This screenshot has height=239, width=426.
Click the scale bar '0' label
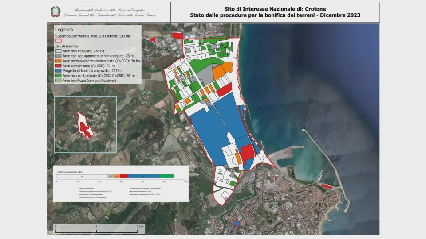(x=55, y=227)
